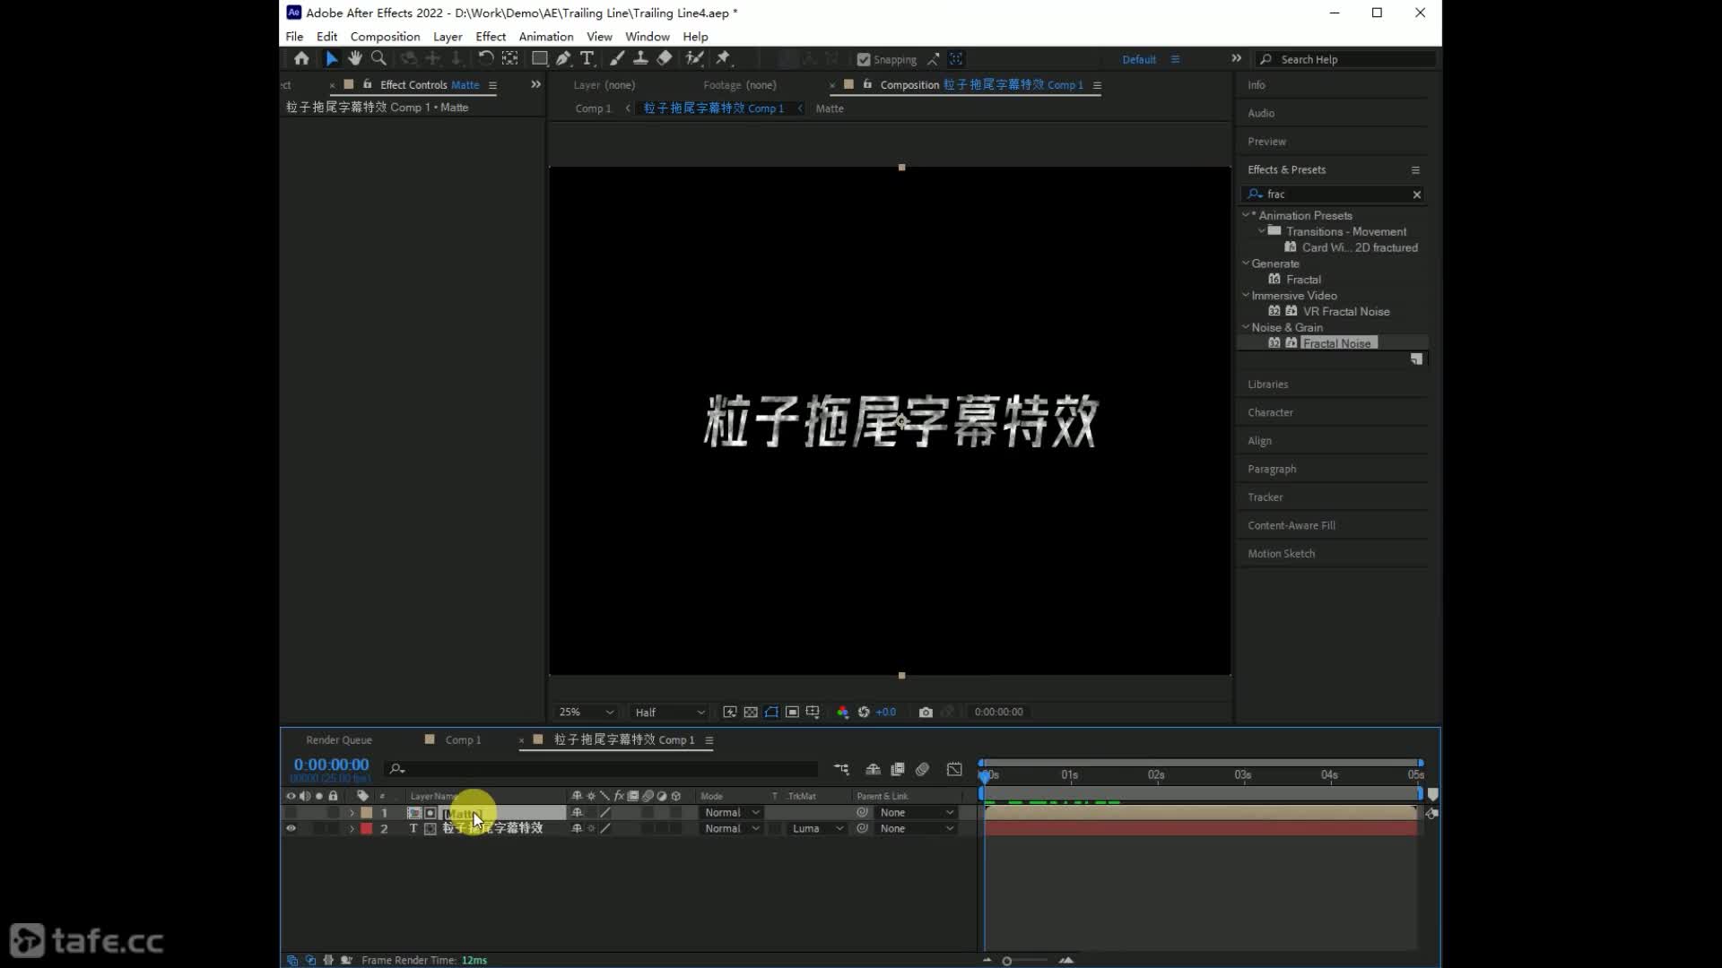Toggle visibility of Matte layer 1
Image resolution: width=1722 pixels, height=968 pixels.
point(291,813)
